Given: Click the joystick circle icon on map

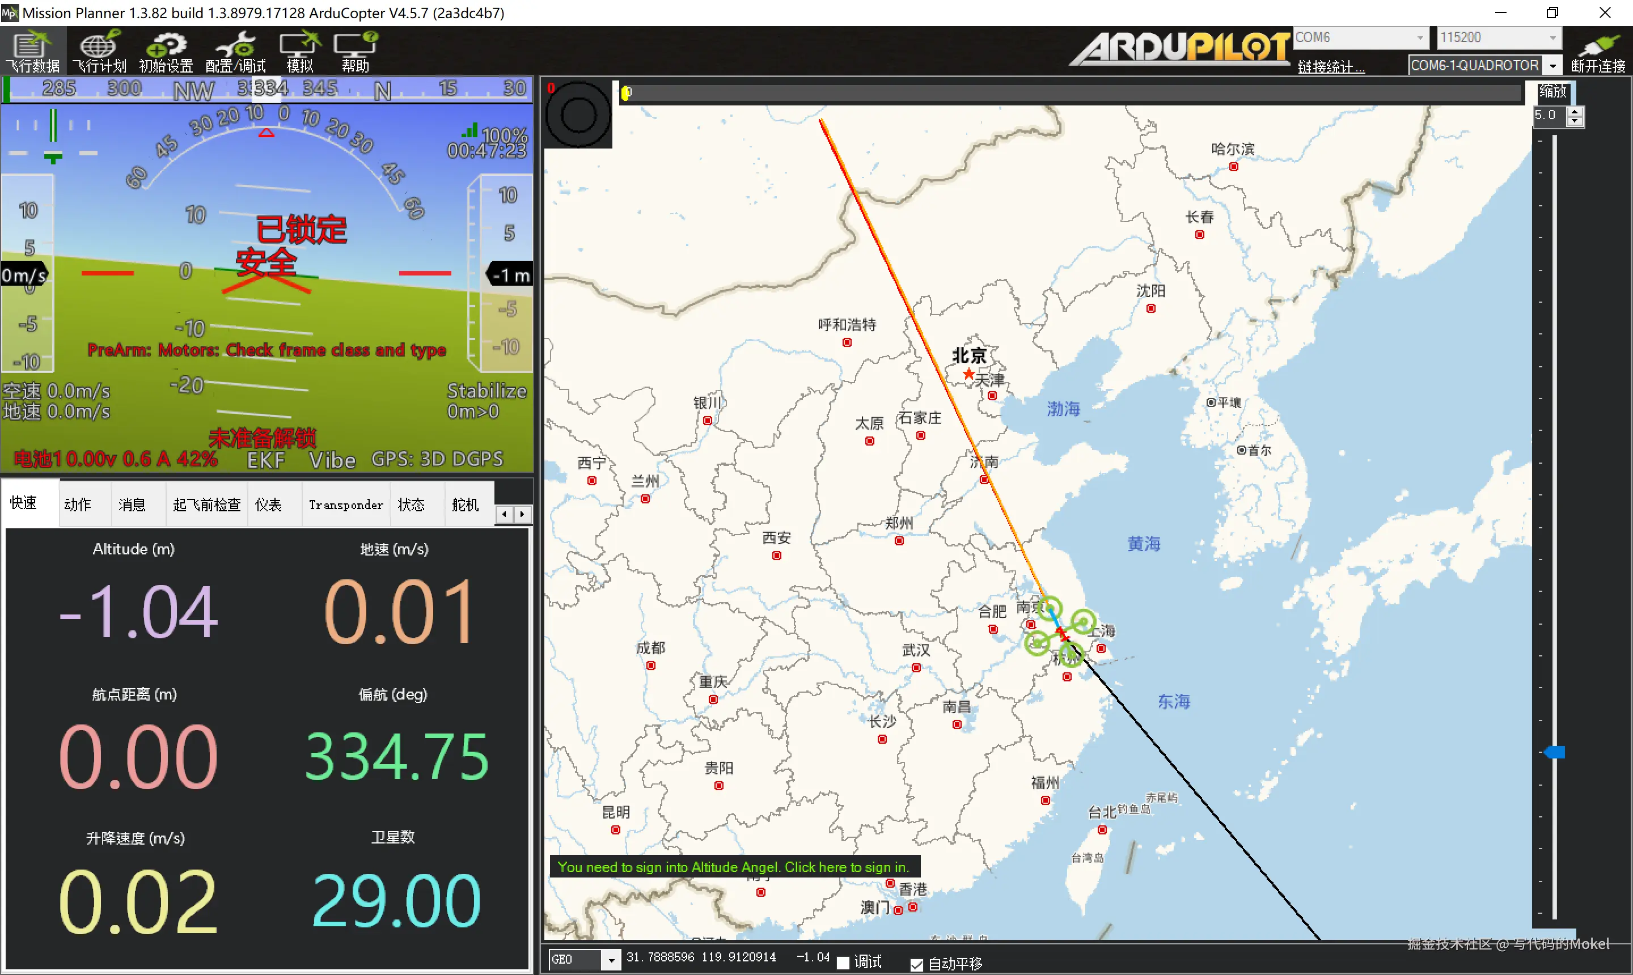Looking at the screenshot, I should point(578,115).
